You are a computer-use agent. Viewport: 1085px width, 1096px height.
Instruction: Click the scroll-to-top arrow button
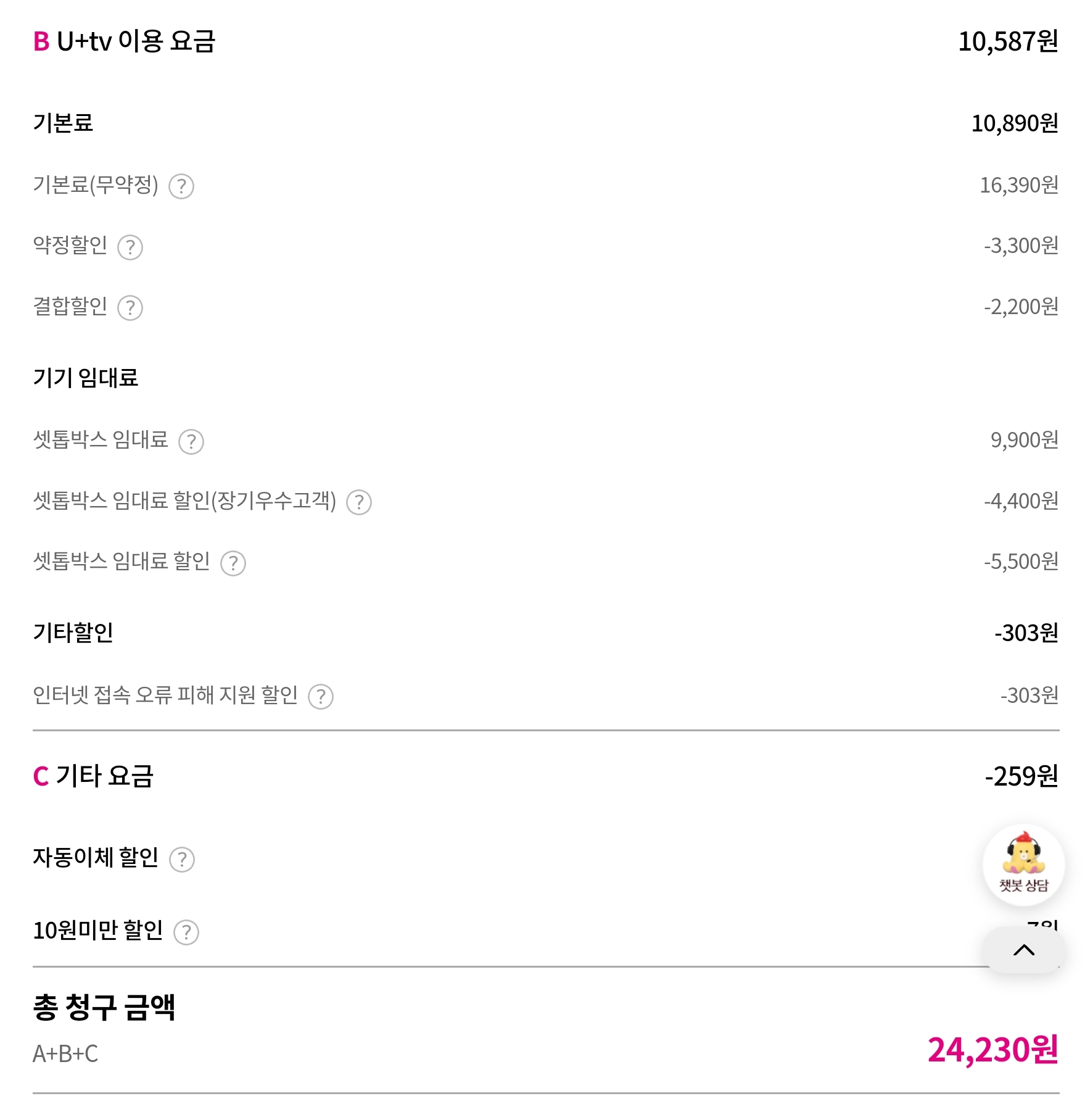coord(1024,950)
